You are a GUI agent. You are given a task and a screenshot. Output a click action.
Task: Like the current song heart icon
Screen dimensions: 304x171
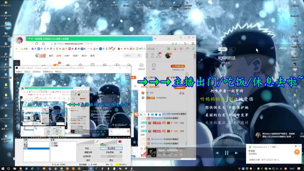[160, 155]
